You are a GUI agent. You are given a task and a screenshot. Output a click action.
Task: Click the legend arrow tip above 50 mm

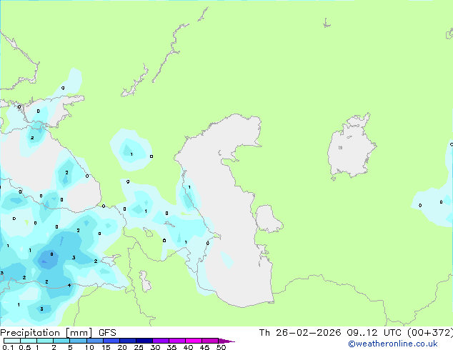click(x=226, y=341)
